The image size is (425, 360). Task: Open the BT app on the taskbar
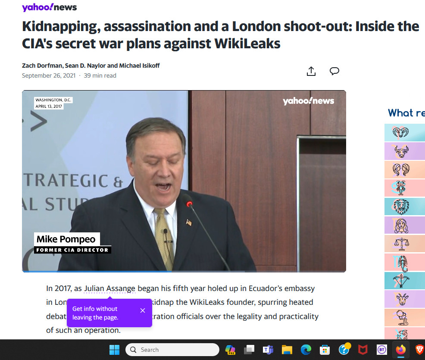(381, 350)
